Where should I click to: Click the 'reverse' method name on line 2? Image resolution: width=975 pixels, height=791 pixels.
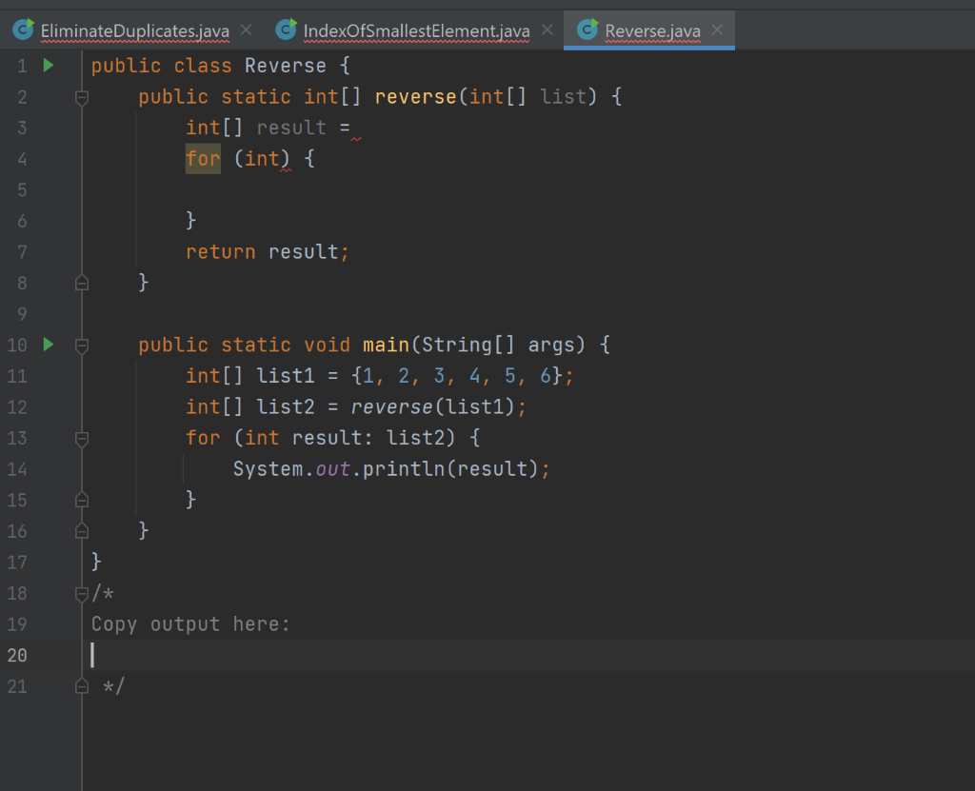(x=415, y=96)
